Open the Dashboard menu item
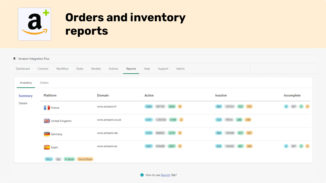 point(23,68)
